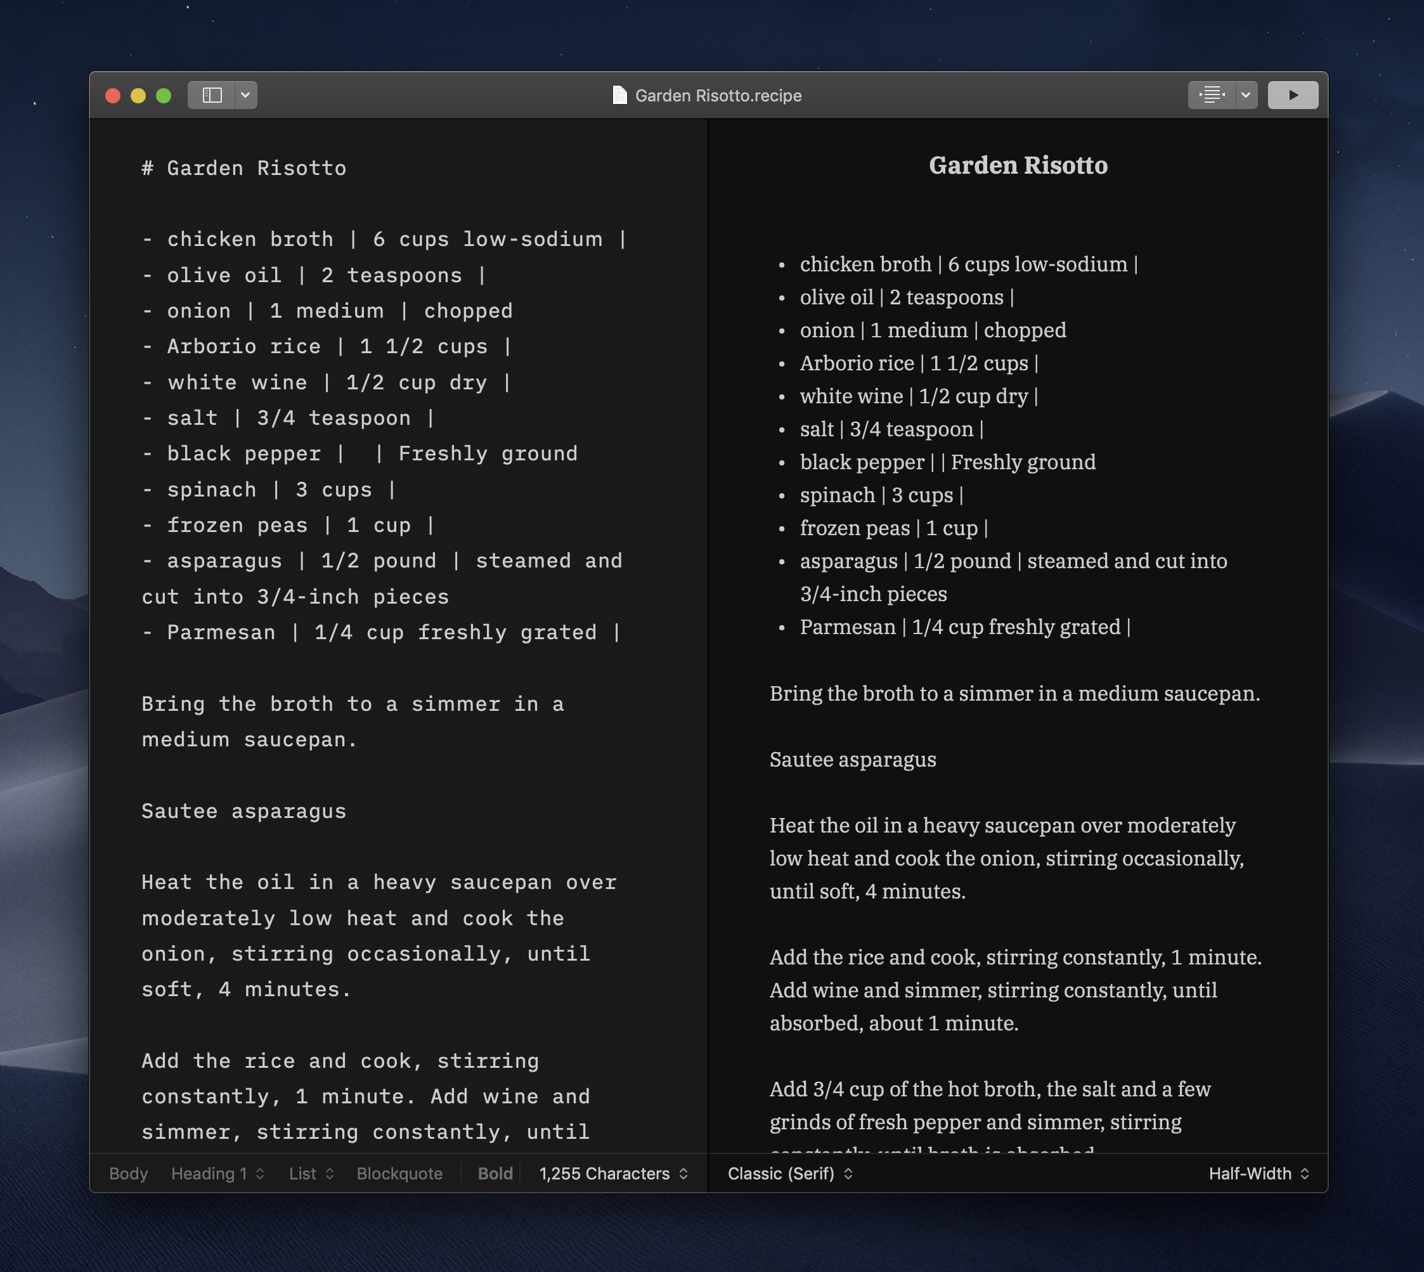Apply Blockquote formatting
The height and width of the screenshot is (1272, 1424).
pos(399,1174)
